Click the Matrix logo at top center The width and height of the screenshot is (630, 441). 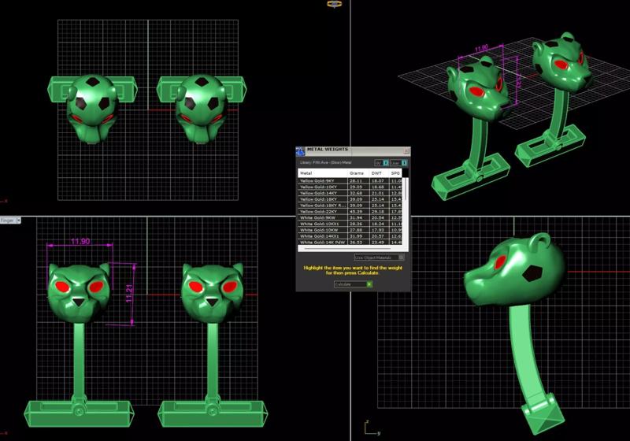(x=334, y=4)
